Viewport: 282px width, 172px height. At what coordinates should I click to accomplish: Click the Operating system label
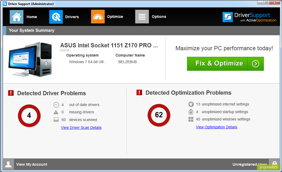[x=82, y=55]
